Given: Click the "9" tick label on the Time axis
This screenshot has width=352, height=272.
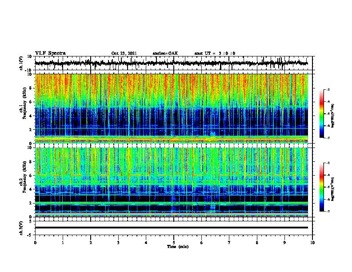Looking at the screenshot, I should coord(284,243).
